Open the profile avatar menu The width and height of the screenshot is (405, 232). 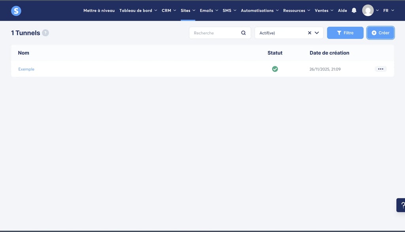point(367,10)
